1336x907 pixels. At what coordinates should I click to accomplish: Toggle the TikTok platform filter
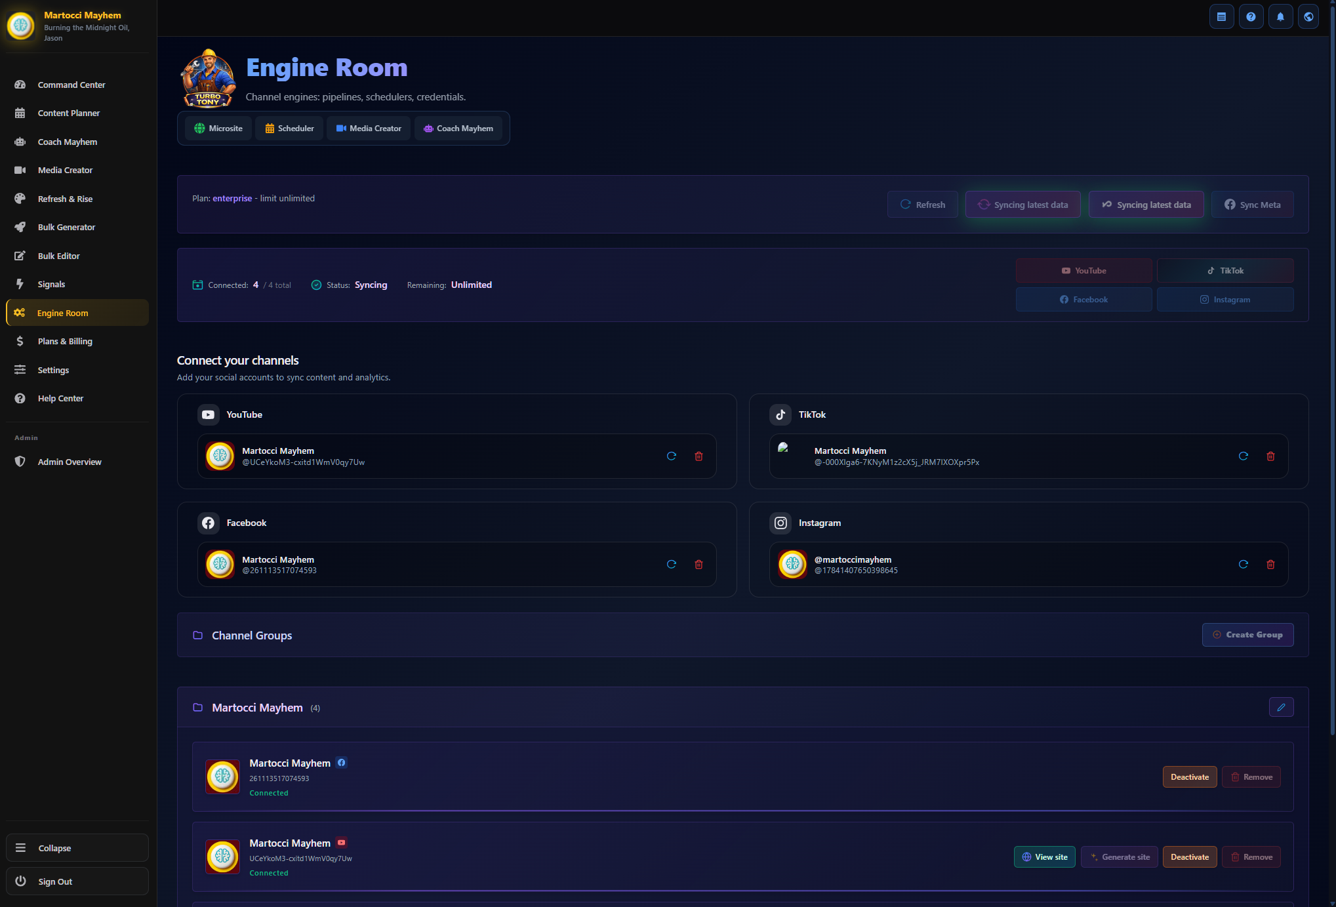(x=1225, y=271)
